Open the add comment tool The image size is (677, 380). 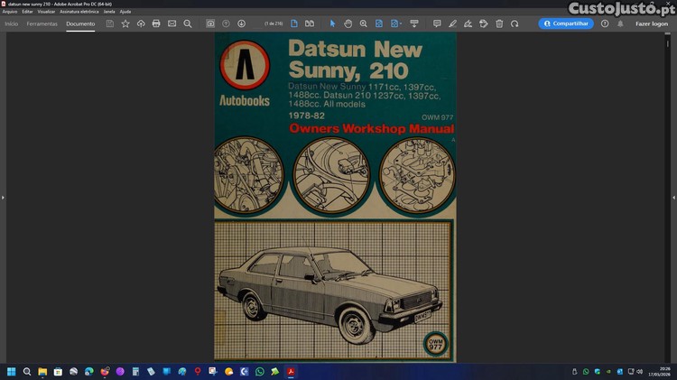coord(437,23)
